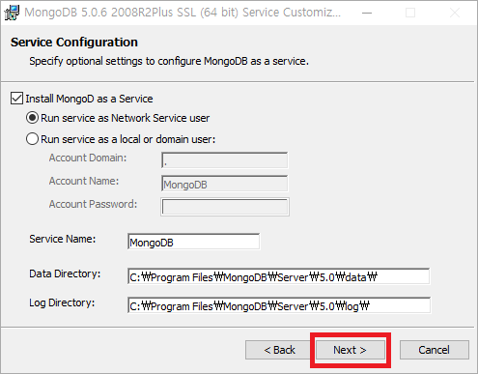Click the Log Directory label
Viewport: 478px width, 374px height.
tap(62, 302)
